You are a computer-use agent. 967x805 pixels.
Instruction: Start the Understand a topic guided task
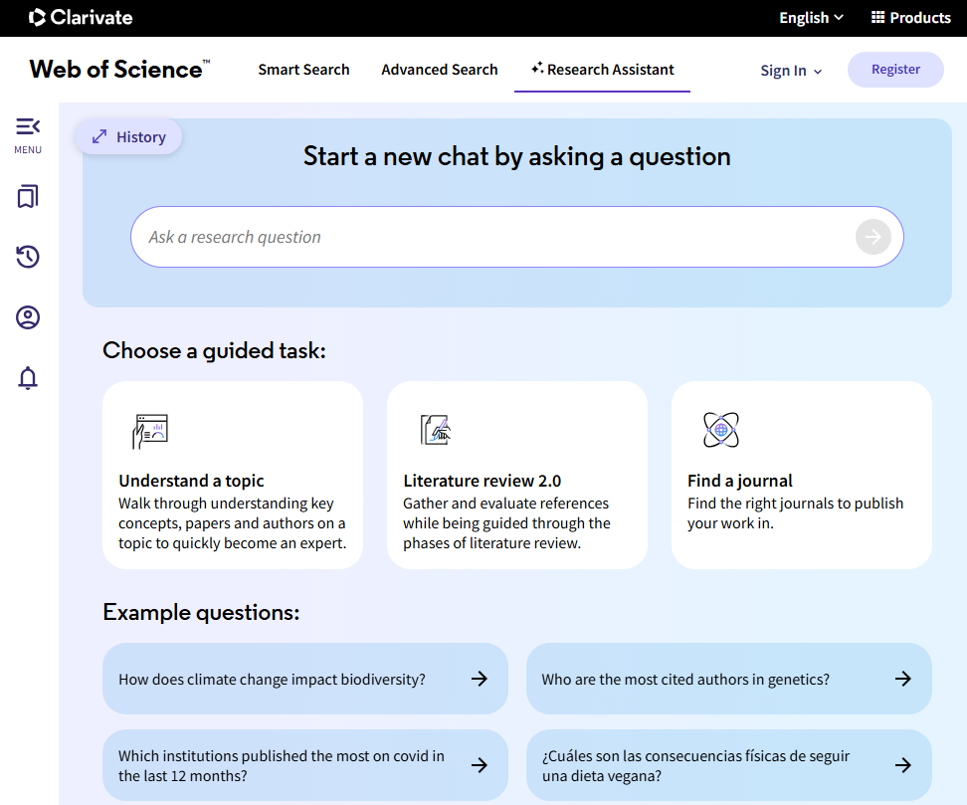point(233,475)
